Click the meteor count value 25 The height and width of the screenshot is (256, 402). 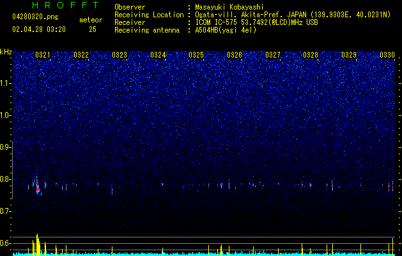(x=93, y=29)
